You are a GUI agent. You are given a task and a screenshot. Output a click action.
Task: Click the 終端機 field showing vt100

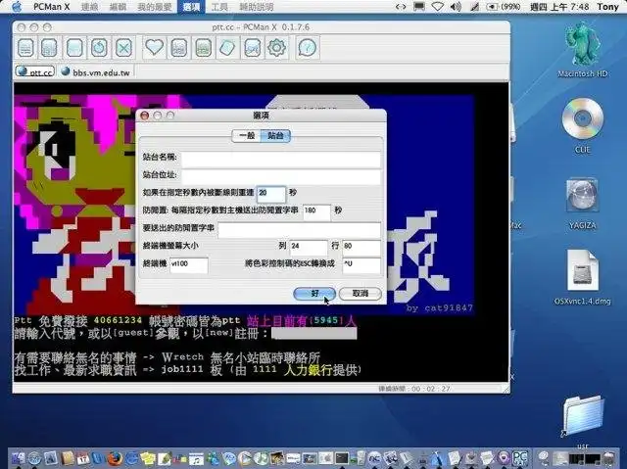click(x=189, y=265)
